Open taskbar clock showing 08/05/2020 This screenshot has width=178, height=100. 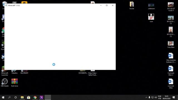click(x=166, y=97)
